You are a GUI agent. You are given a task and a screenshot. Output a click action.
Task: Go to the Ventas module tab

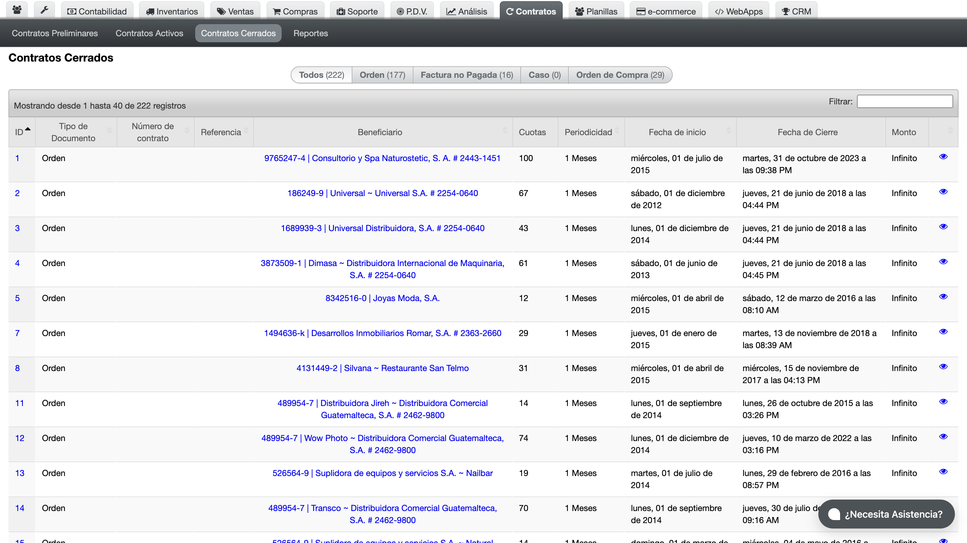(x=235, y=11)
